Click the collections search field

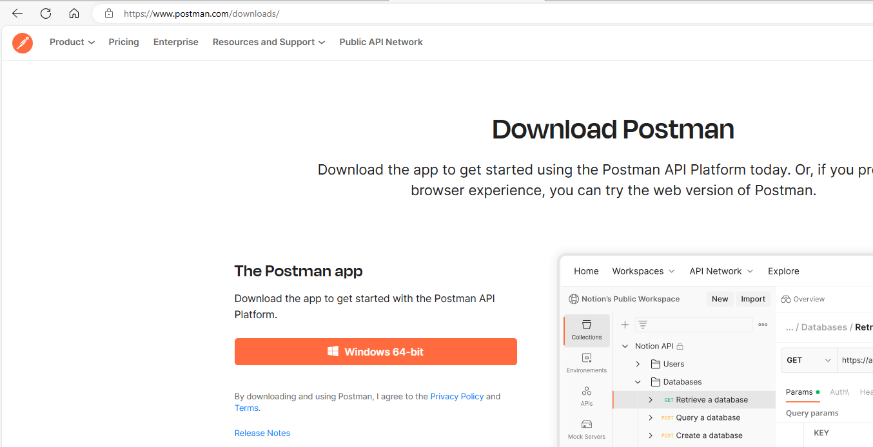tap(694, 325)
